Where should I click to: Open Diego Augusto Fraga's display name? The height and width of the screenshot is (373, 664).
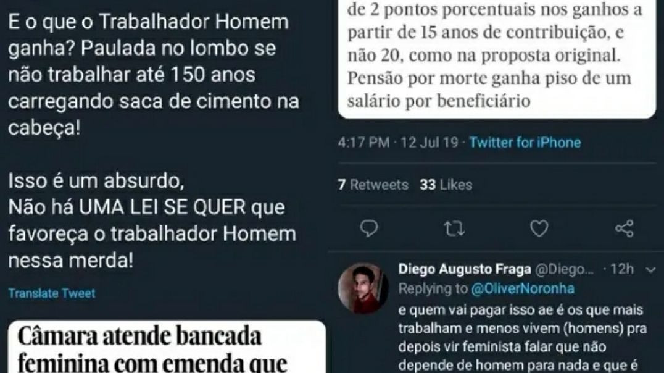(465, 269)
